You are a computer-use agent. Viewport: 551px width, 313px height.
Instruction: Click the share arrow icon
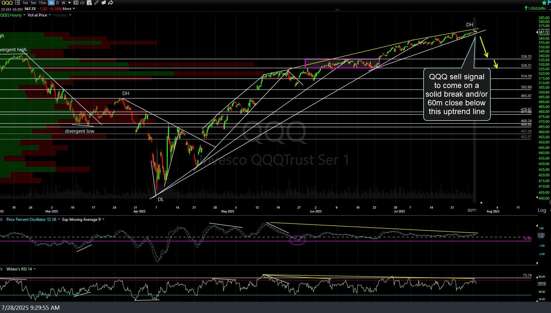point(111,3)
